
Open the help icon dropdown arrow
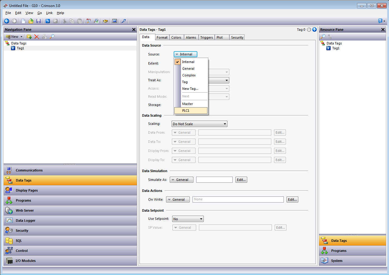tap(384, 21)
